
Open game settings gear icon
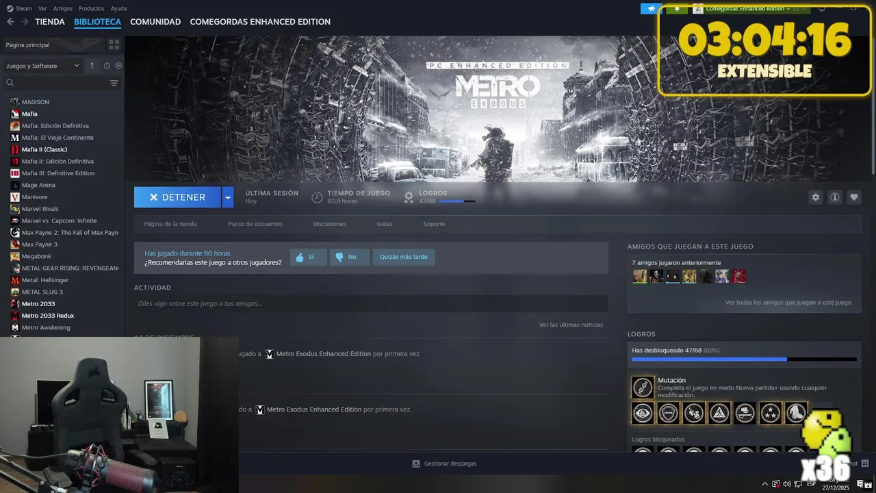pos(815,197)
